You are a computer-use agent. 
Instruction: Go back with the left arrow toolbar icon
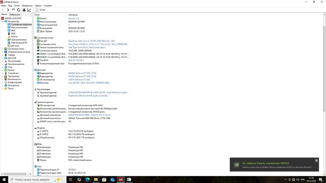(3, 10)
